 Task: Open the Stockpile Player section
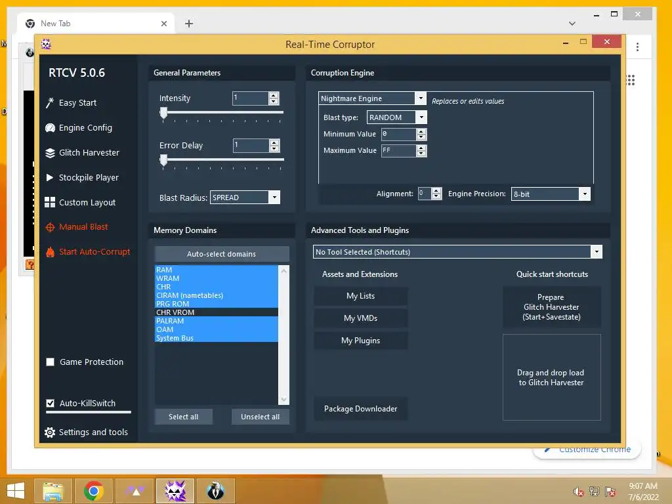coord(89,177)
